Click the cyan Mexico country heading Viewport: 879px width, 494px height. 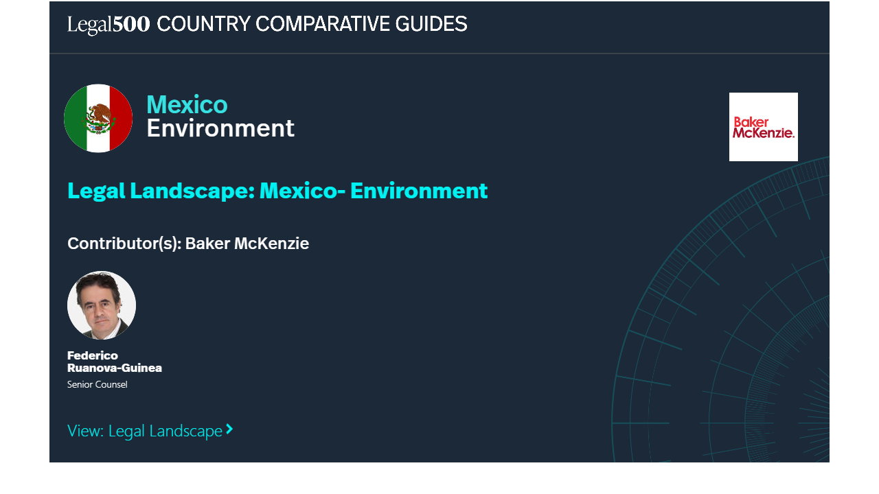coord(187,104)
